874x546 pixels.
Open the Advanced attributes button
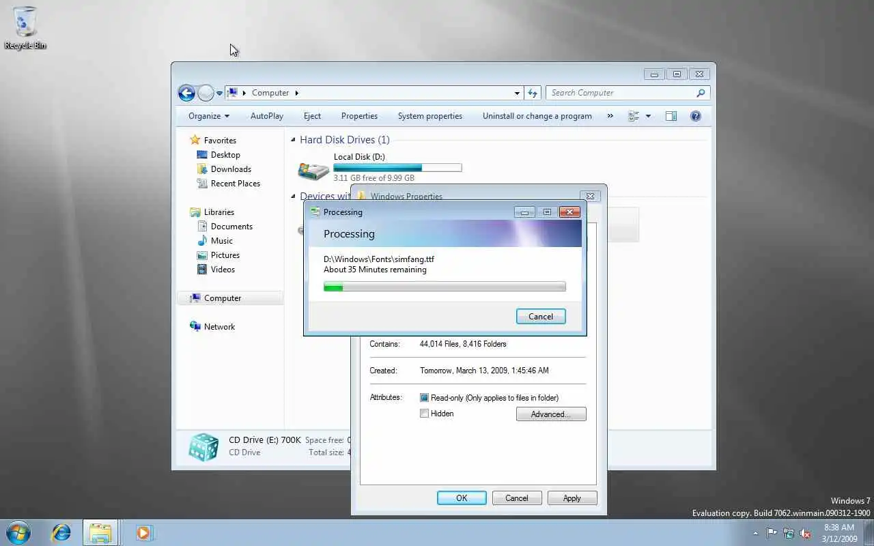551,414
